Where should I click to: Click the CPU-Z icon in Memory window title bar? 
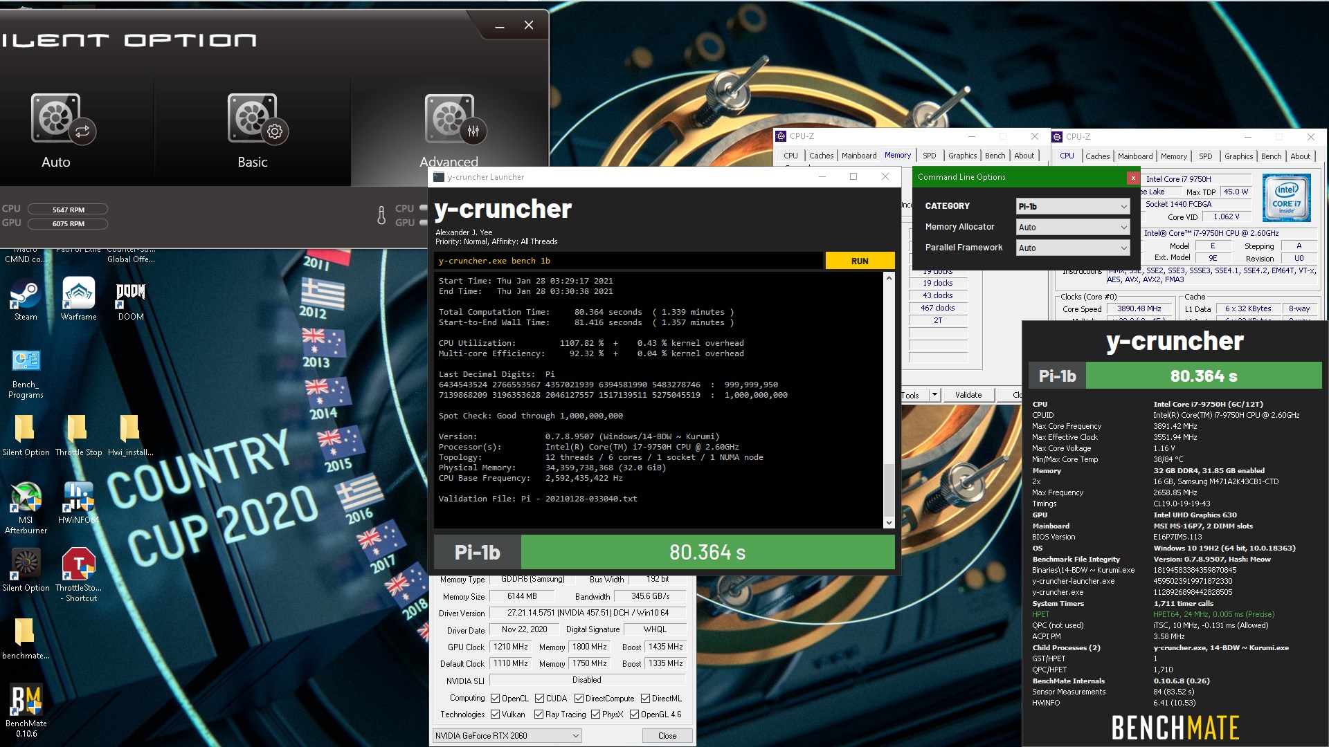781,136
